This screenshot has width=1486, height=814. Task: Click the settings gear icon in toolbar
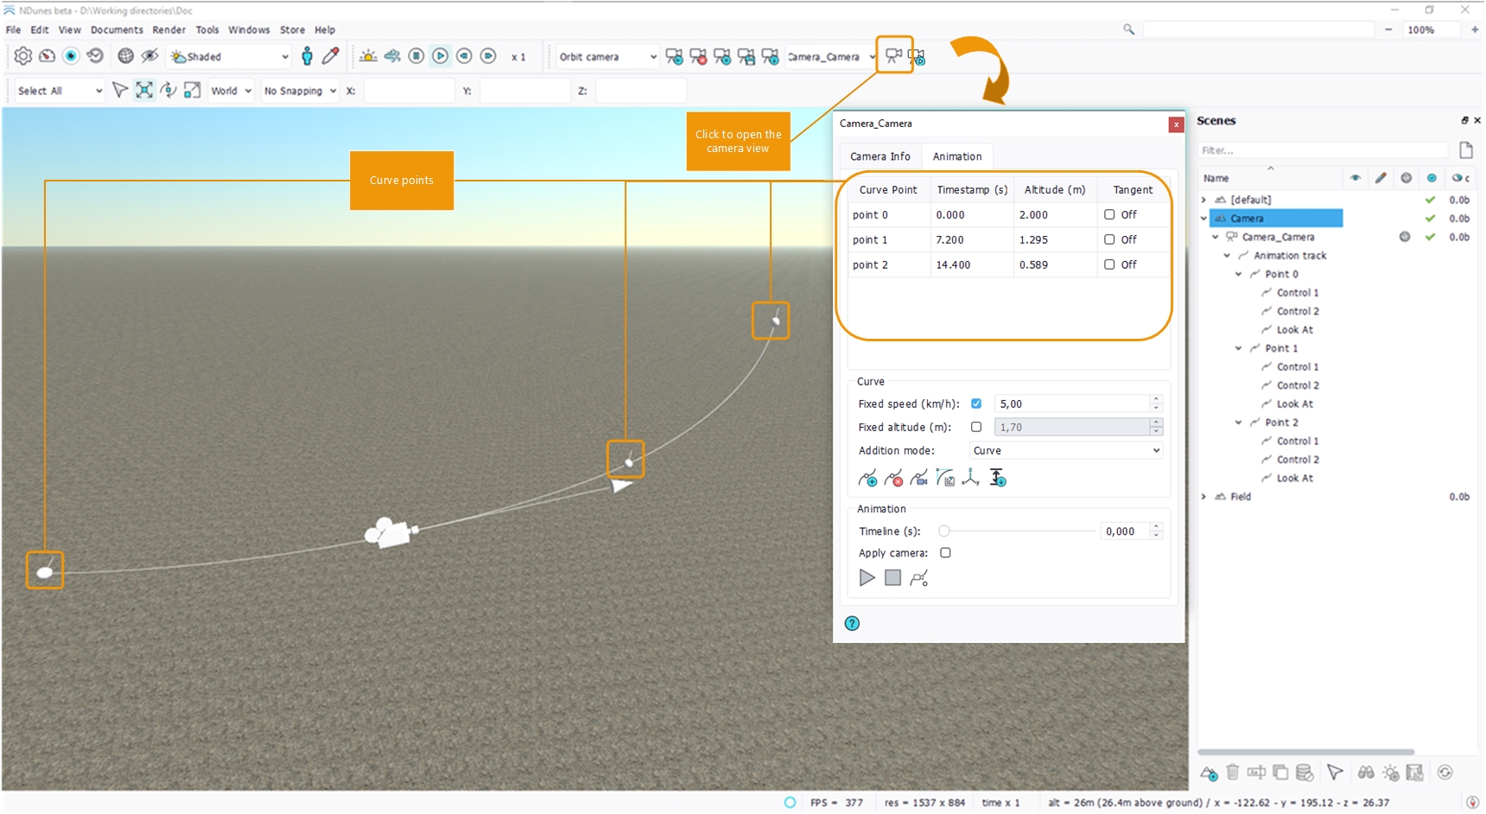pyautogui.click(x=23, y=56)
